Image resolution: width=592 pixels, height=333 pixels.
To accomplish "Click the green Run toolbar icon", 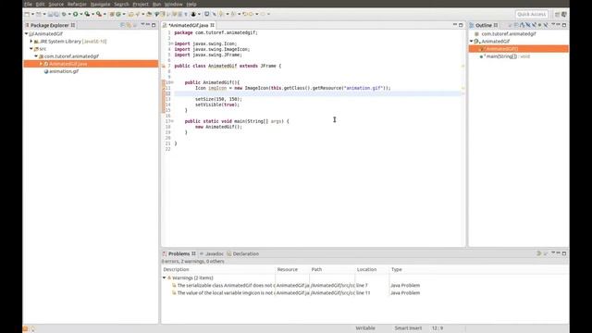I will click(x=76, y=14).
